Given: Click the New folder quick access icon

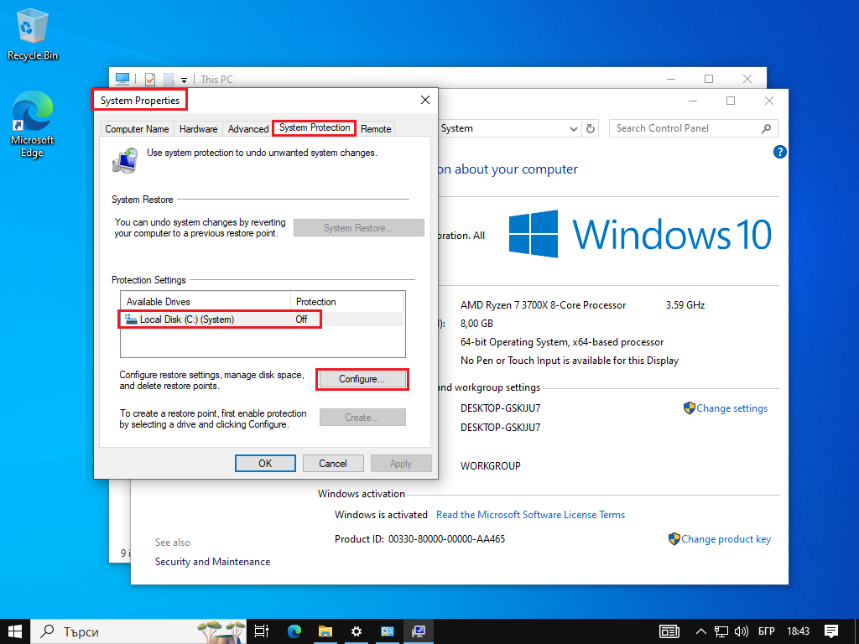Looking at the screenshot, I should 169,80.
